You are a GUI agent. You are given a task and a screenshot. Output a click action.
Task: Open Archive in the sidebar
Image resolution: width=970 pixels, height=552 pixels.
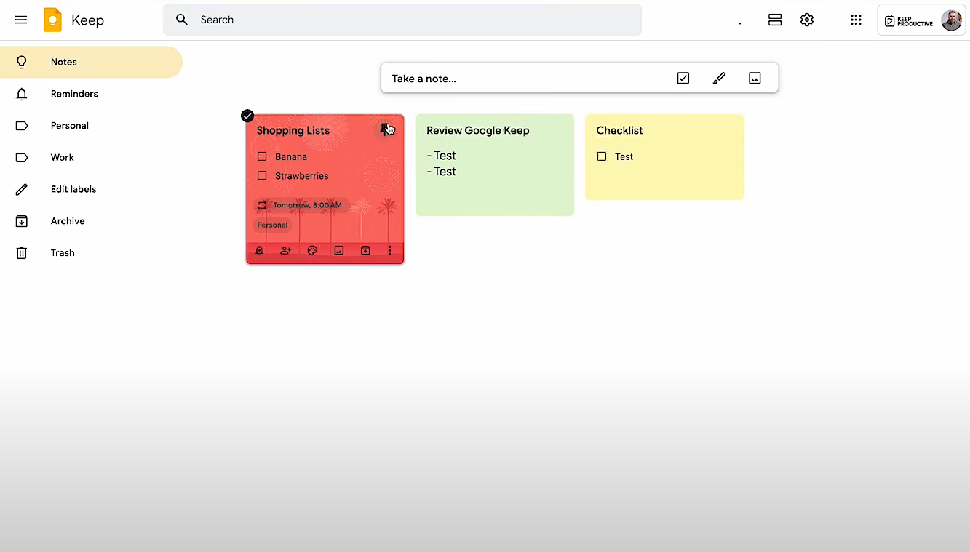91,221
